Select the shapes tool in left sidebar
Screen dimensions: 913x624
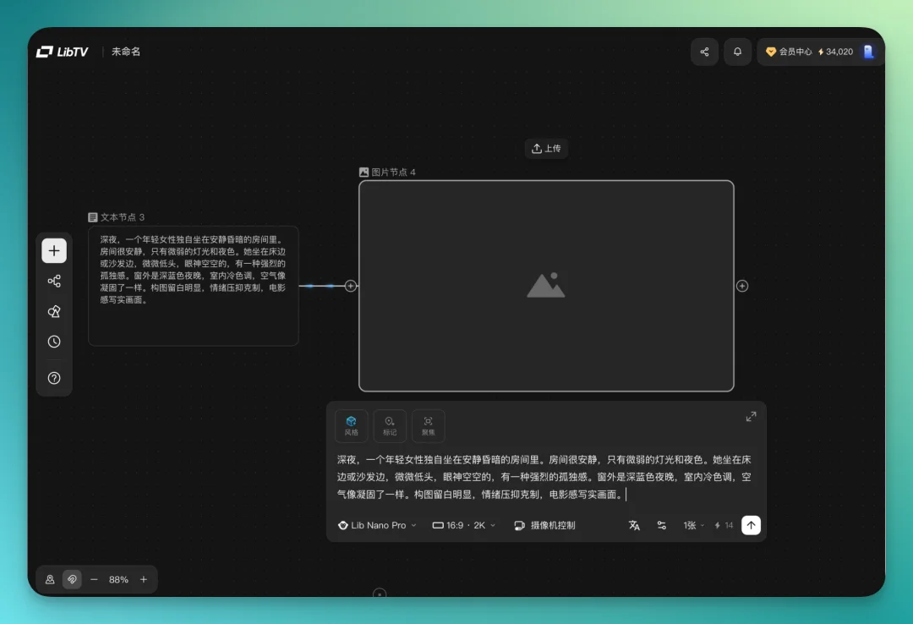[x=54, y=311]
